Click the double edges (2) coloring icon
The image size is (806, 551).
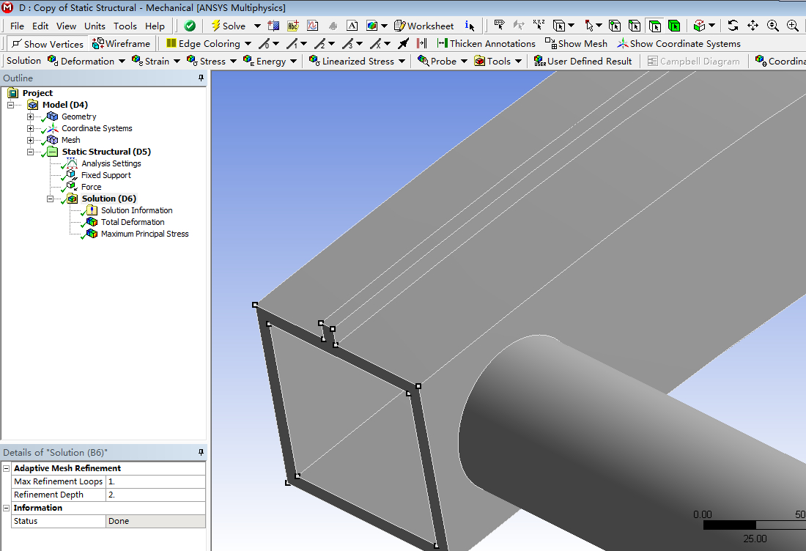(319, 44)
